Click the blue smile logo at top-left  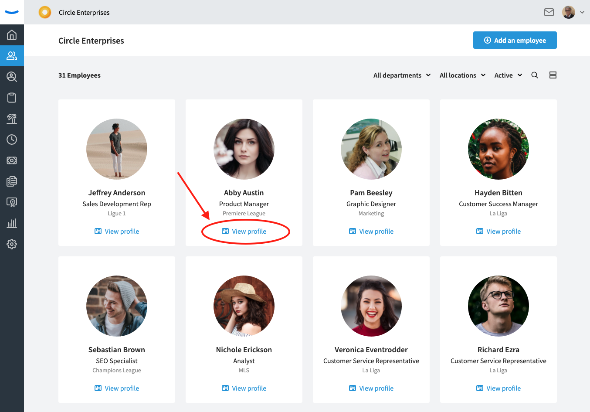click(12, 12)
